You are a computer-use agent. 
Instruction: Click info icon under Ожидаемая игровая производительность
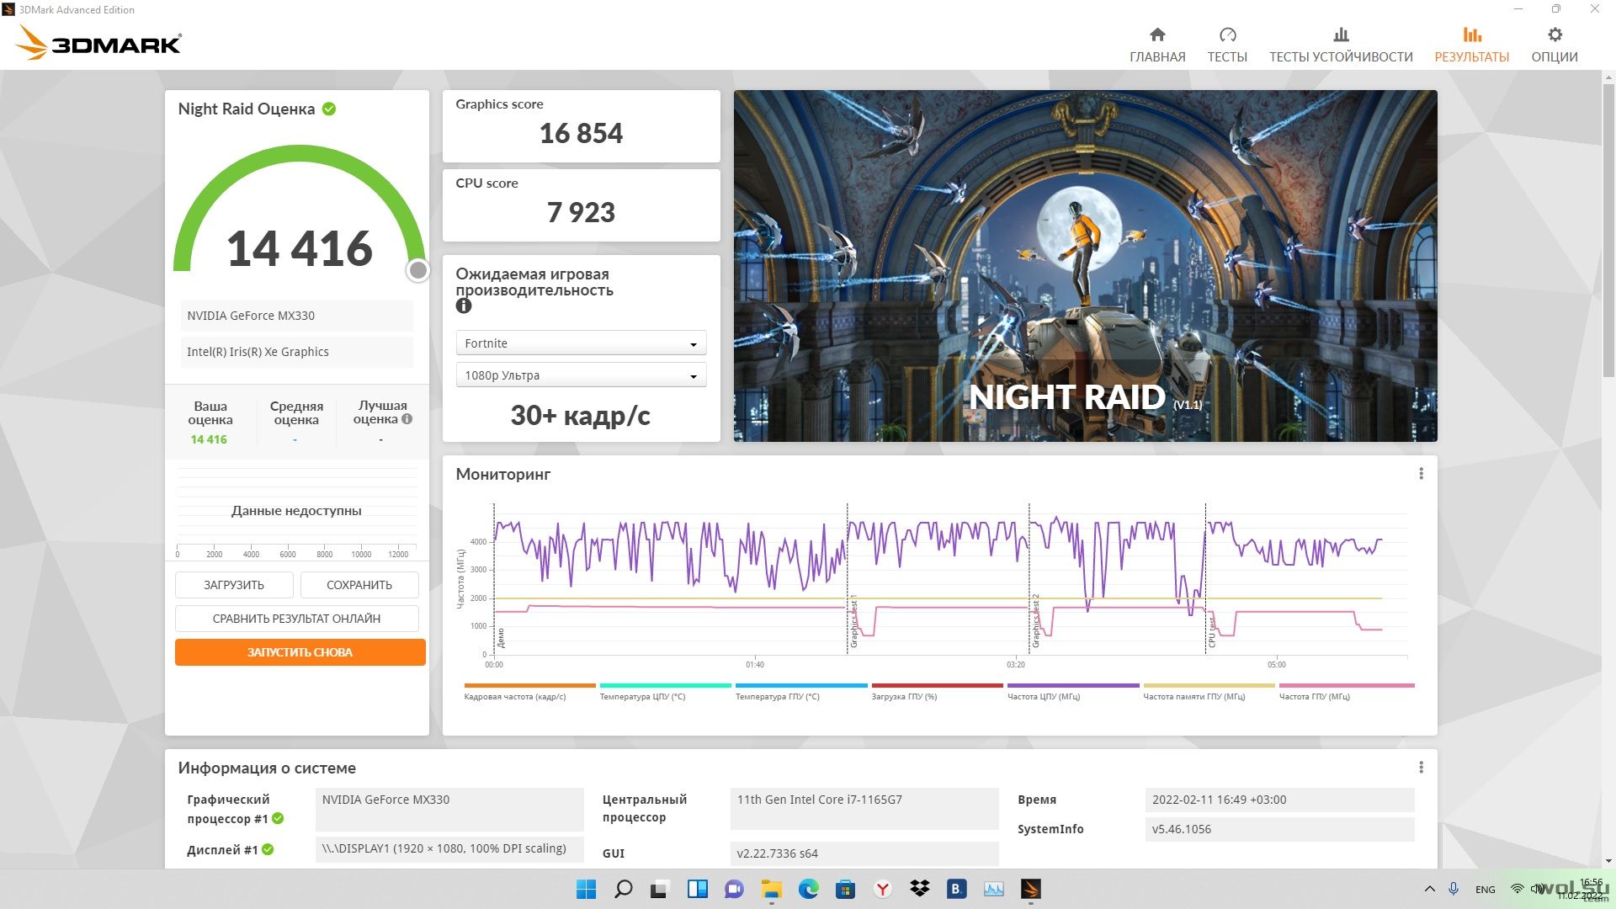point(464,306)
